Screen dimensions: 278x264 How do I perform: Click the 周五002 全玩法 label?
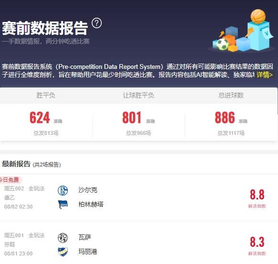(24, 188)
